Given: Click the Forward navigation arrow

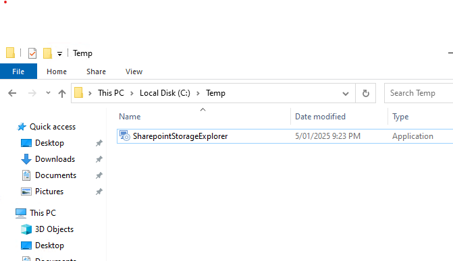Looking at the screenshot, I should point(32,93).
